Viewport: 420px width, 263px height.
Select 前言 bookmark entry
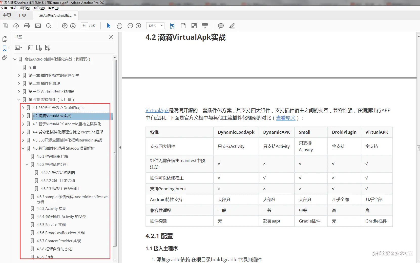[x=32, y=67]
